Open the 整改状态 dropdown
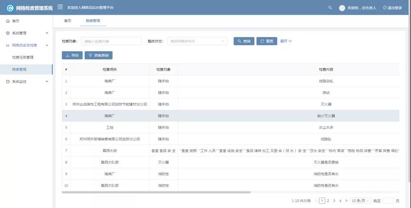411x208 pixels. pyautogui.click(x=197, y=41)
